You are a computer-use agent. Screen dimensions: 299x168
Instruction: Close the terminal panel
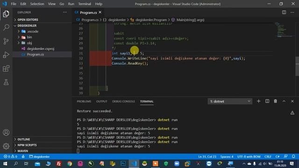coord(292,101)
